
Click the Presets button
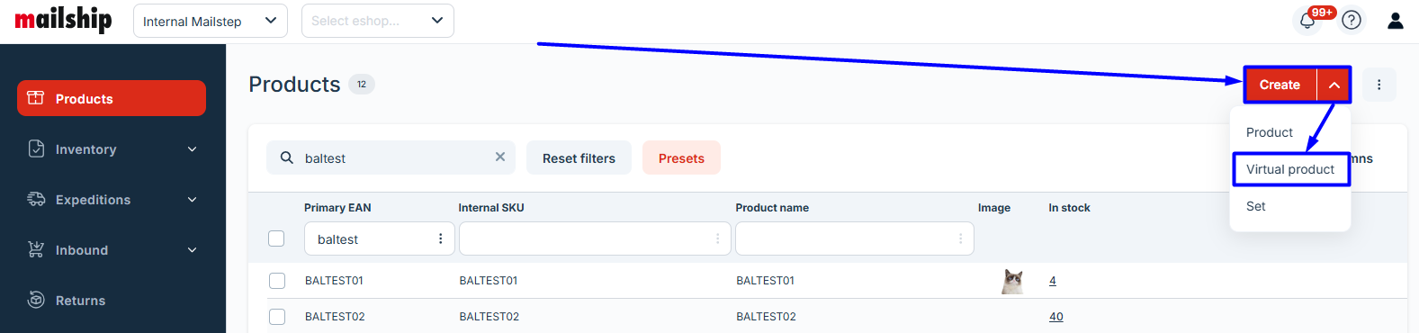point(681,157)
